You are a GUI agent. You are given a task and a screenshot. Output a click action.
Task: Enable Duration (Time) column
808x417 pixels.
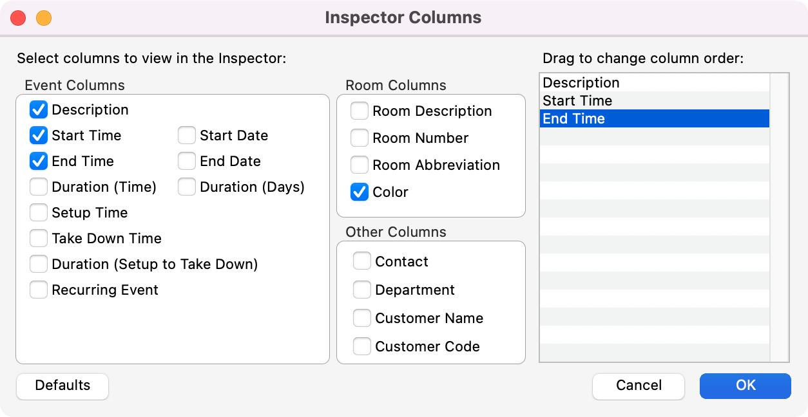click(x=39, y=187)
